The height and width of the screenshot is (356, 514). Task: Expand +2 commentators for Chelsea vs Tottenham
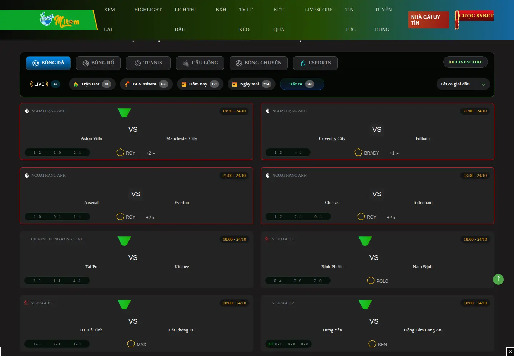391,218
